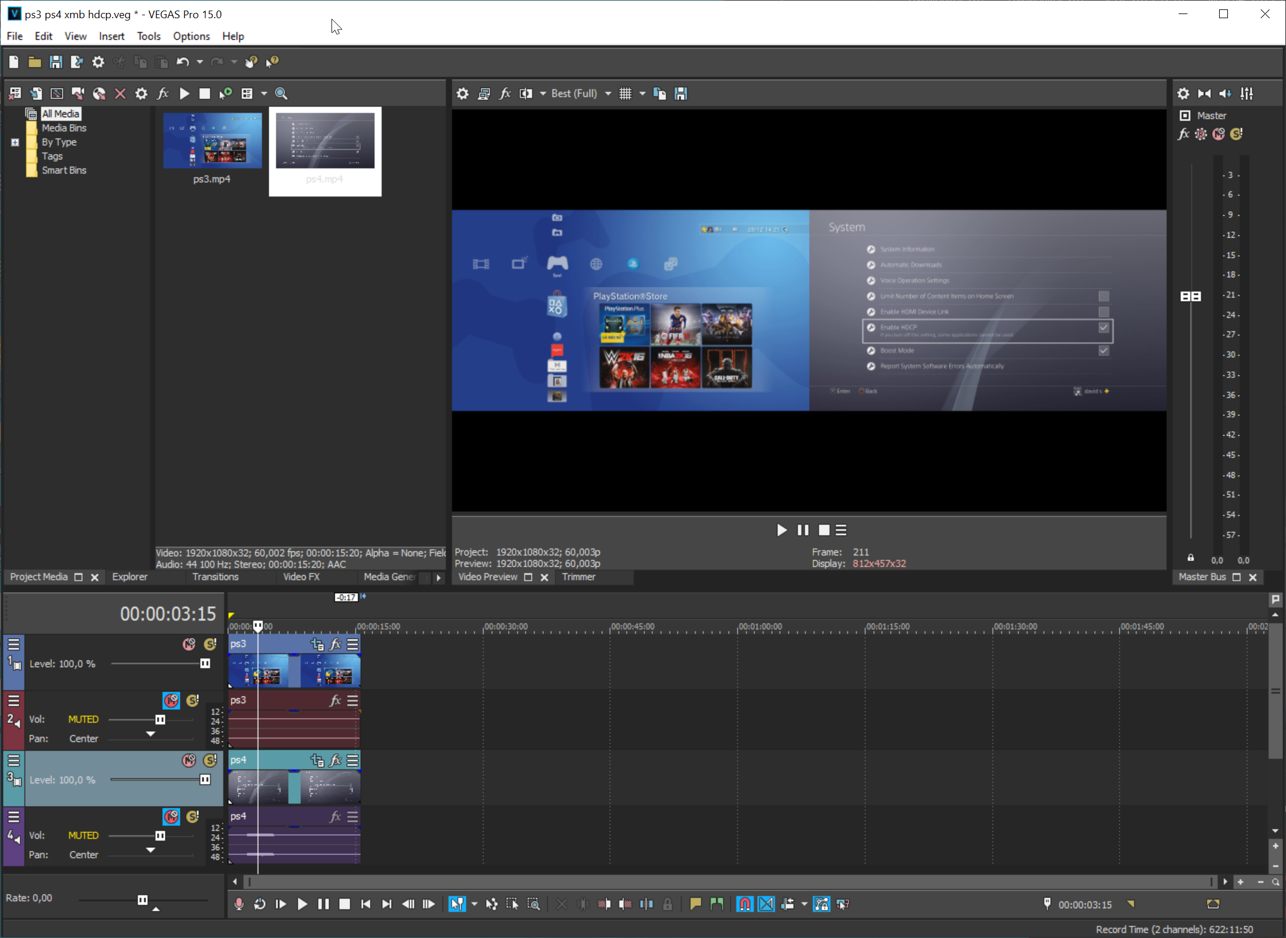Image resolution: width=1286 pixels, height=938 pixels.
Task: Remove selected media with red X icon
Action: tap(120, 93)
